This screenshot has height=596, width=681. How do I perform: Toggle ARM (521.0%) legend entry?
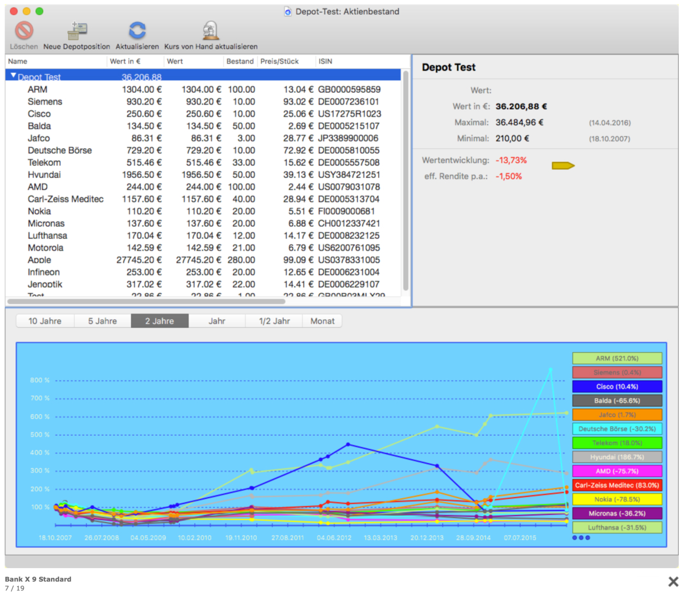click(x=617, y=359)
